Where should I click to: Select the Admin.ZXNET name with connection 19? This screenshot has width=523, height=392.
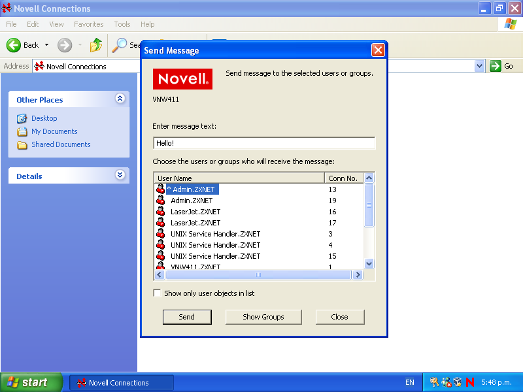[192, 201]
